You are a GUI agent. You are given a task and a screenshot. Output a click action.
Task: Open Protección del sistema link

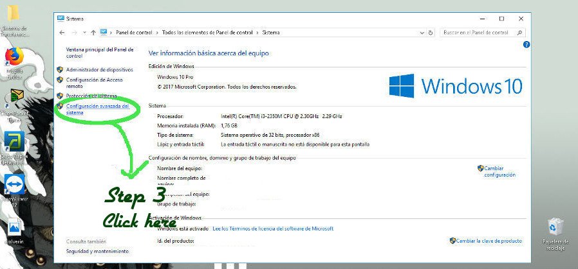(x=91, y=96)
